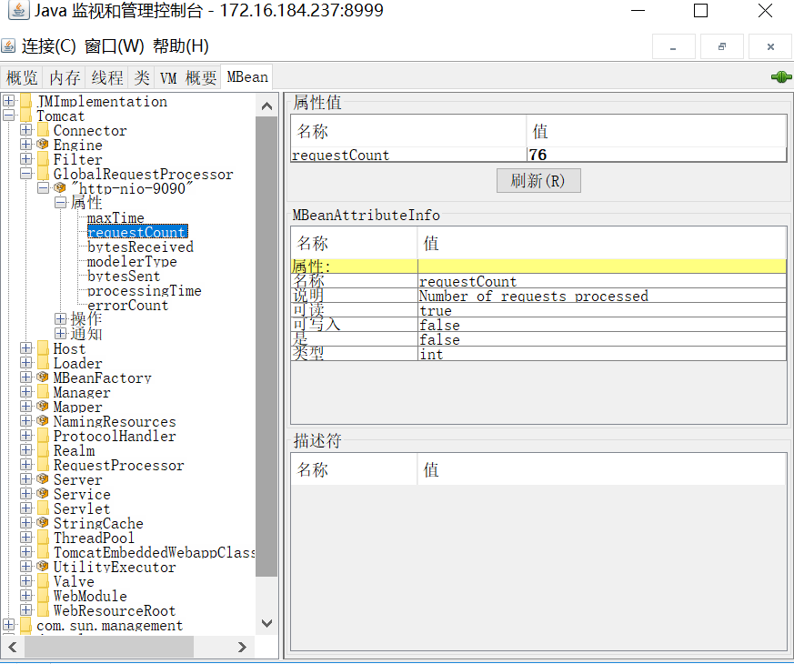Image resolution: width=794 pixels, height=664 pixels.
Task: Click the folder icon beside Connector
Action: tap(43, 130)
